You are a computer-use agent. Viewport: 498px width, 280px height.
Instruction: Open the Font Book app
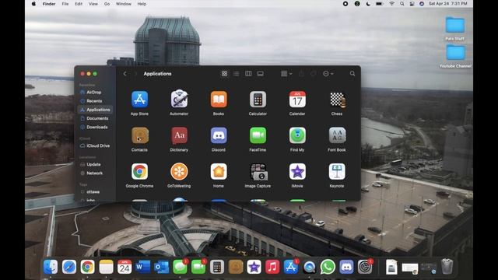click(x=337, y=135)
